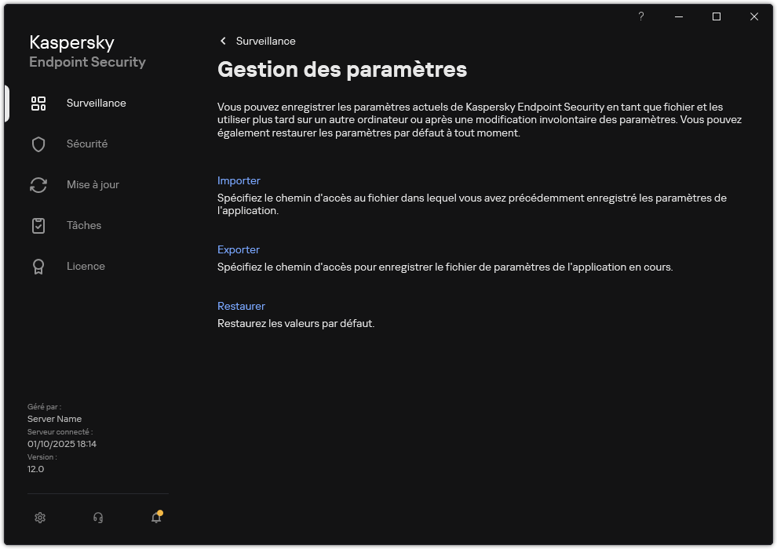Click the Exporter link
Screen dimensions: 777x549
[x=238, y=249]
